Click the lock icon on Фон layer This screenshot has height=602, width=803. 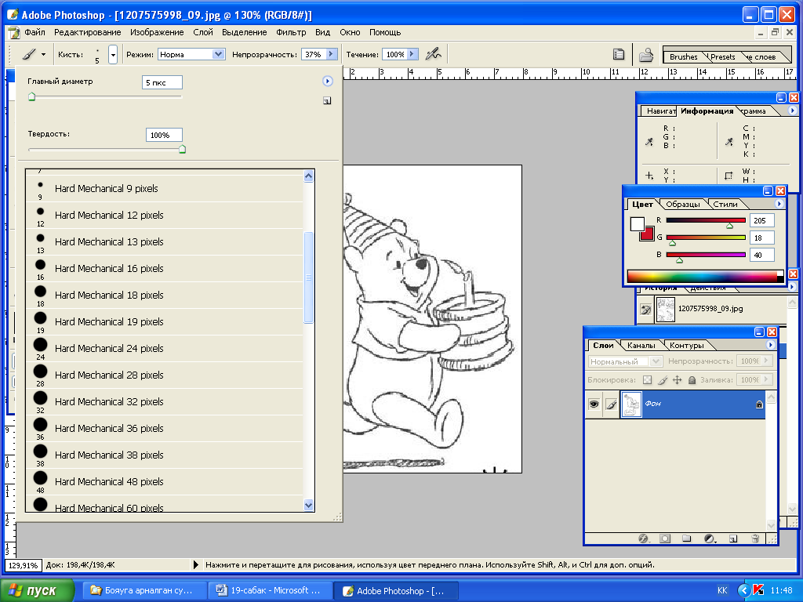(759, 404)
